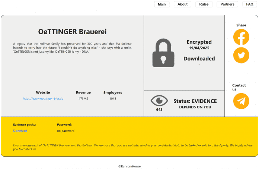Open the oettinger-bier.de website link
Viewport: 259px width, 170px height.
click(43, 99)
